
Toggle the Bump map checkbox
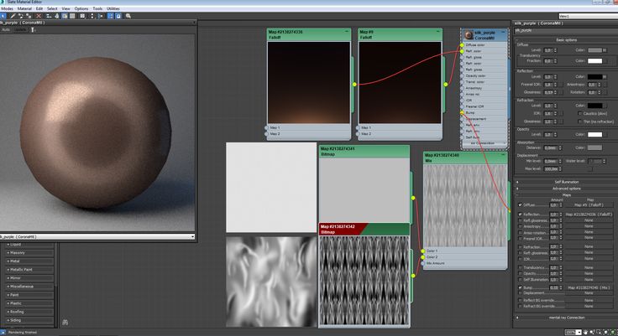(x=519, y=287)
